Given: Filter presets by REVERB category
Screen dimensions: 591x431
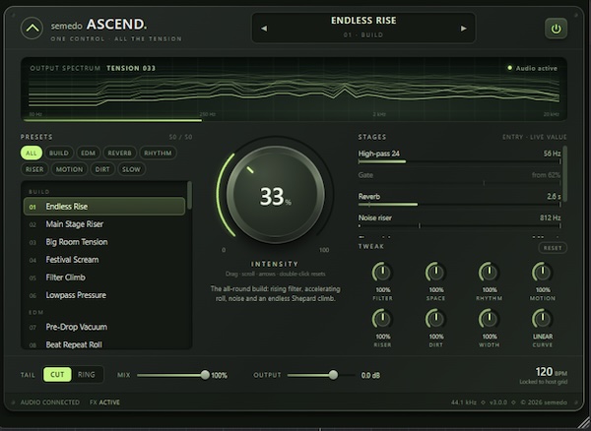Looking at the screenshot, I should coord(119,153).
